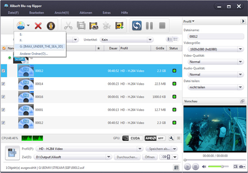Click the add output profile film icon
Viewport: 248px width, 173px height.
pos(119,25)
